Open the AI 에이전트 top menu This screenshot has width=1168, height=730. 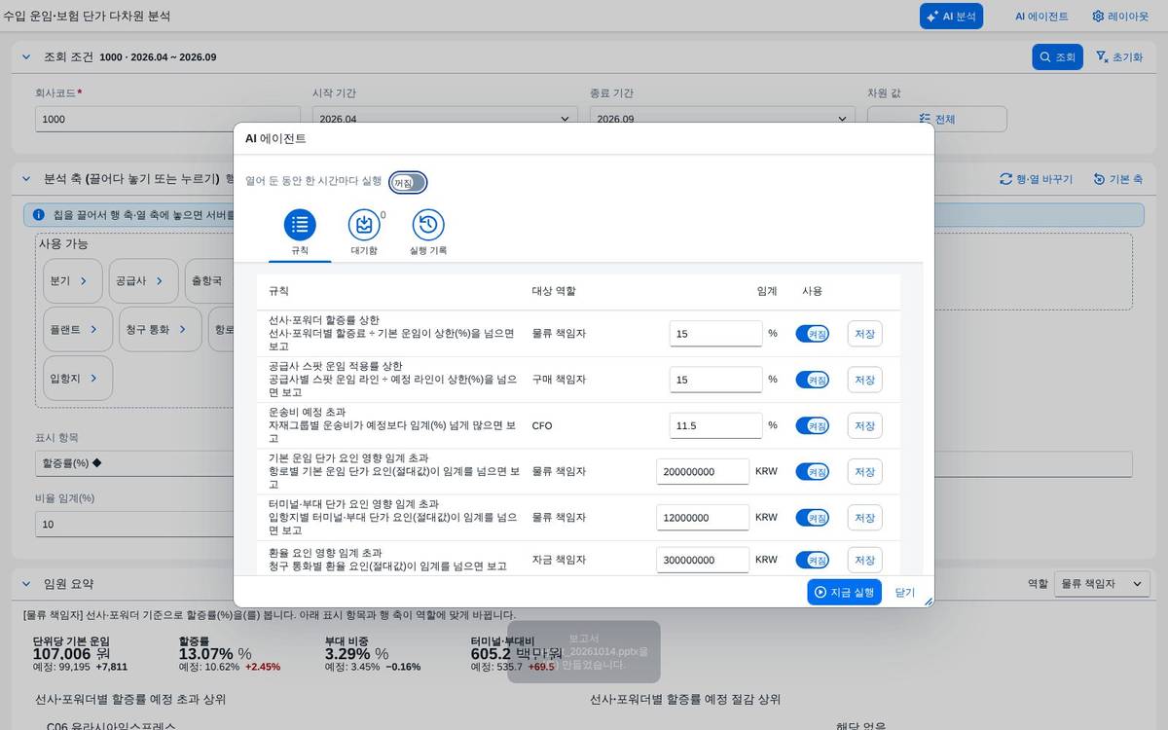coord(1041,16)
